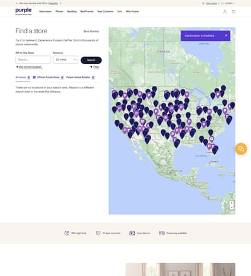251x276 pixels.
Task: Expand the Distance miles dropdown
Action: pyautogui.click(x=66, y=60)
